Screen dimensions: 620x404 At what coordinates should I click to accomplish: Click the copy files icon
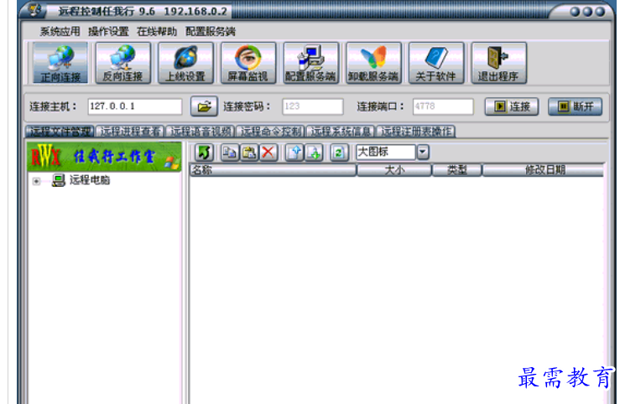[x=230, y=153]
